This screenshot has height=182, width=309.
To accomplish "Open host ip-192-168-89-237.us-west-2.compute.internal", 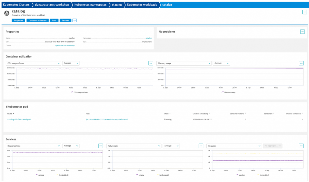I will click(107, 119).
